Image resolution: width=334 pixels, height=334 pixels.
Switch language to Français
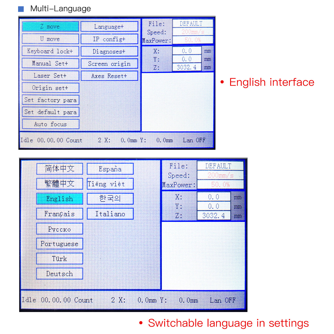[60, 214]
